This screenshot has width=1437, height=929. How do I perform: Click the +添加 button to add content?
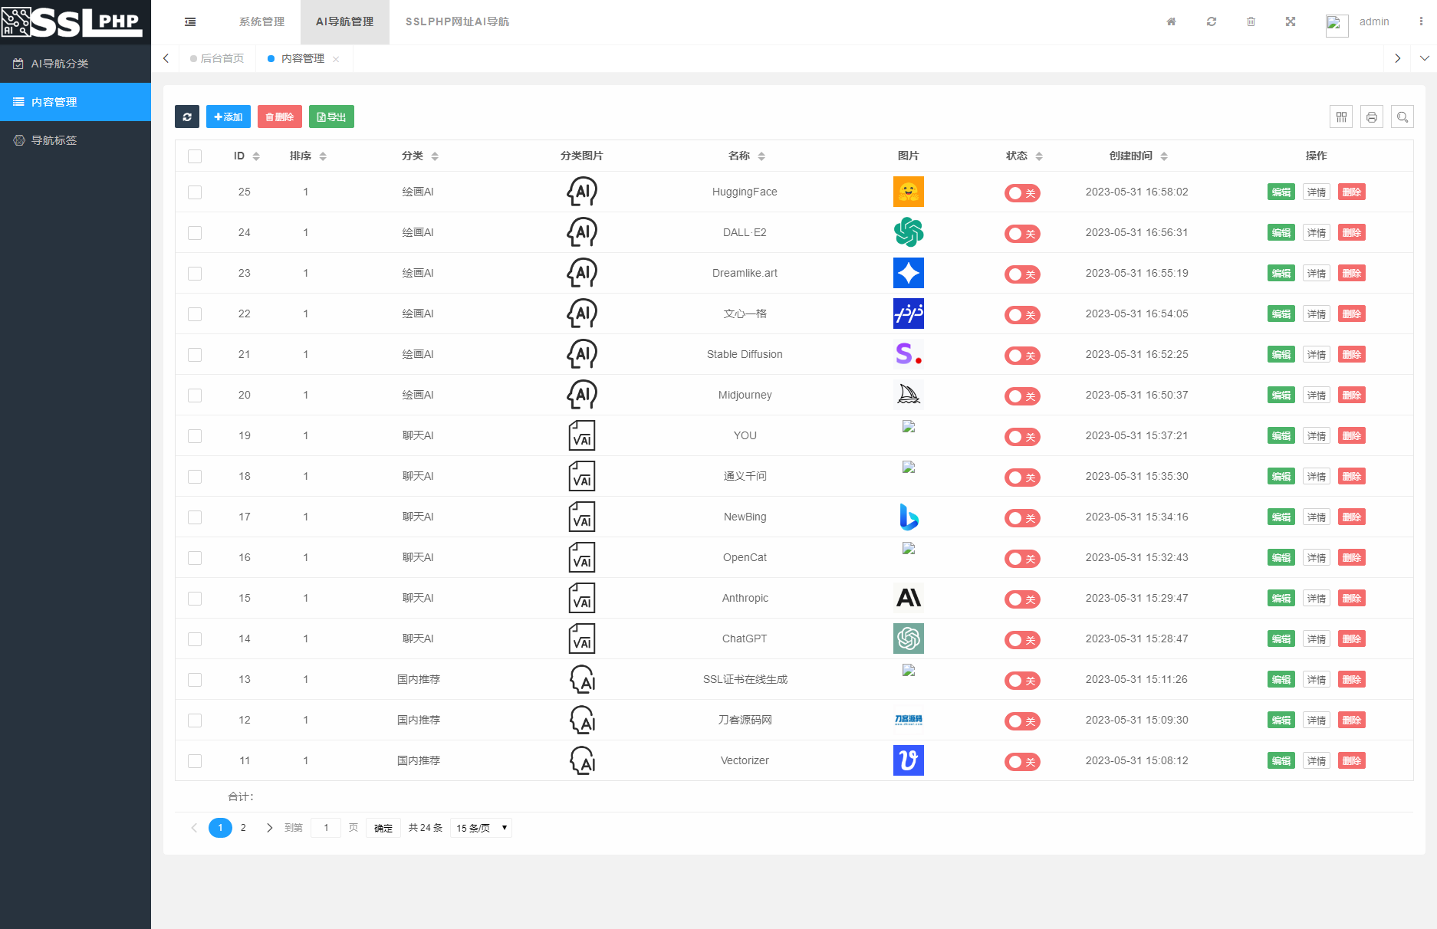click(228, 117)
